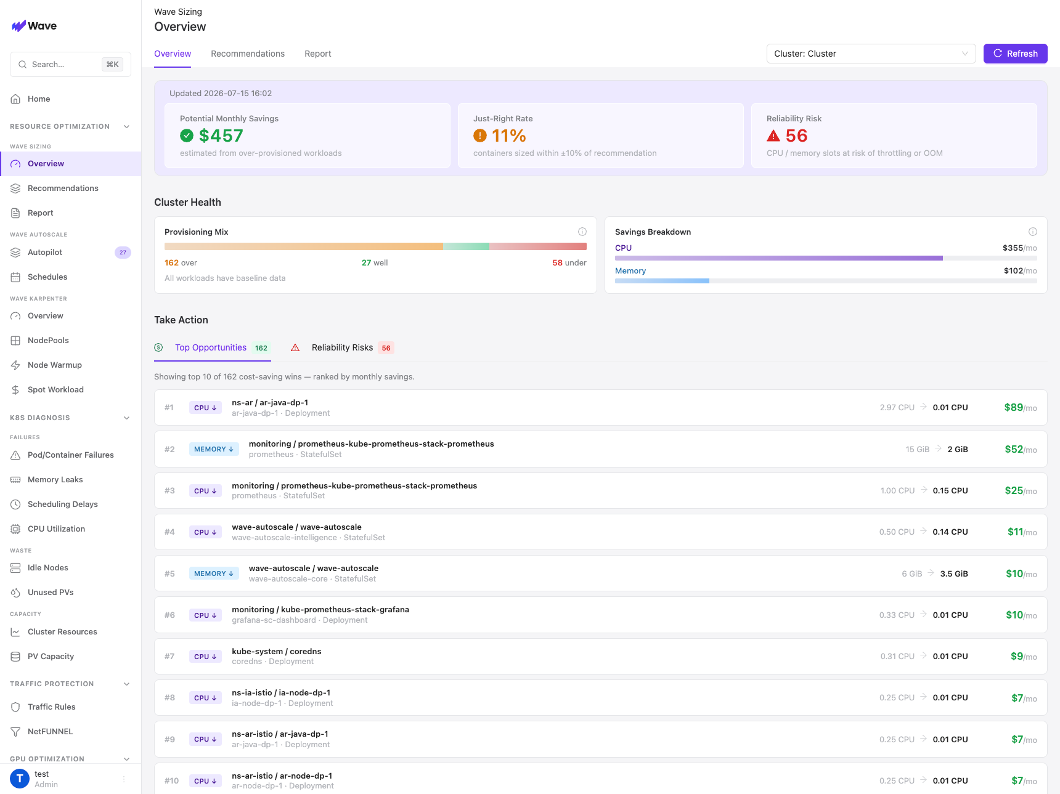
Task: Click the 58 under label
Action: point(569,263)
